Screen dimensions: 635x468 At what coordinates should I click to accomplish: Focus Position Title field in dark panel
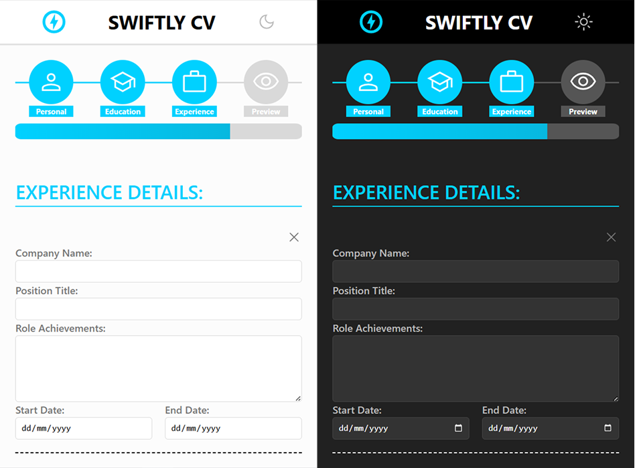coord(476,309)
